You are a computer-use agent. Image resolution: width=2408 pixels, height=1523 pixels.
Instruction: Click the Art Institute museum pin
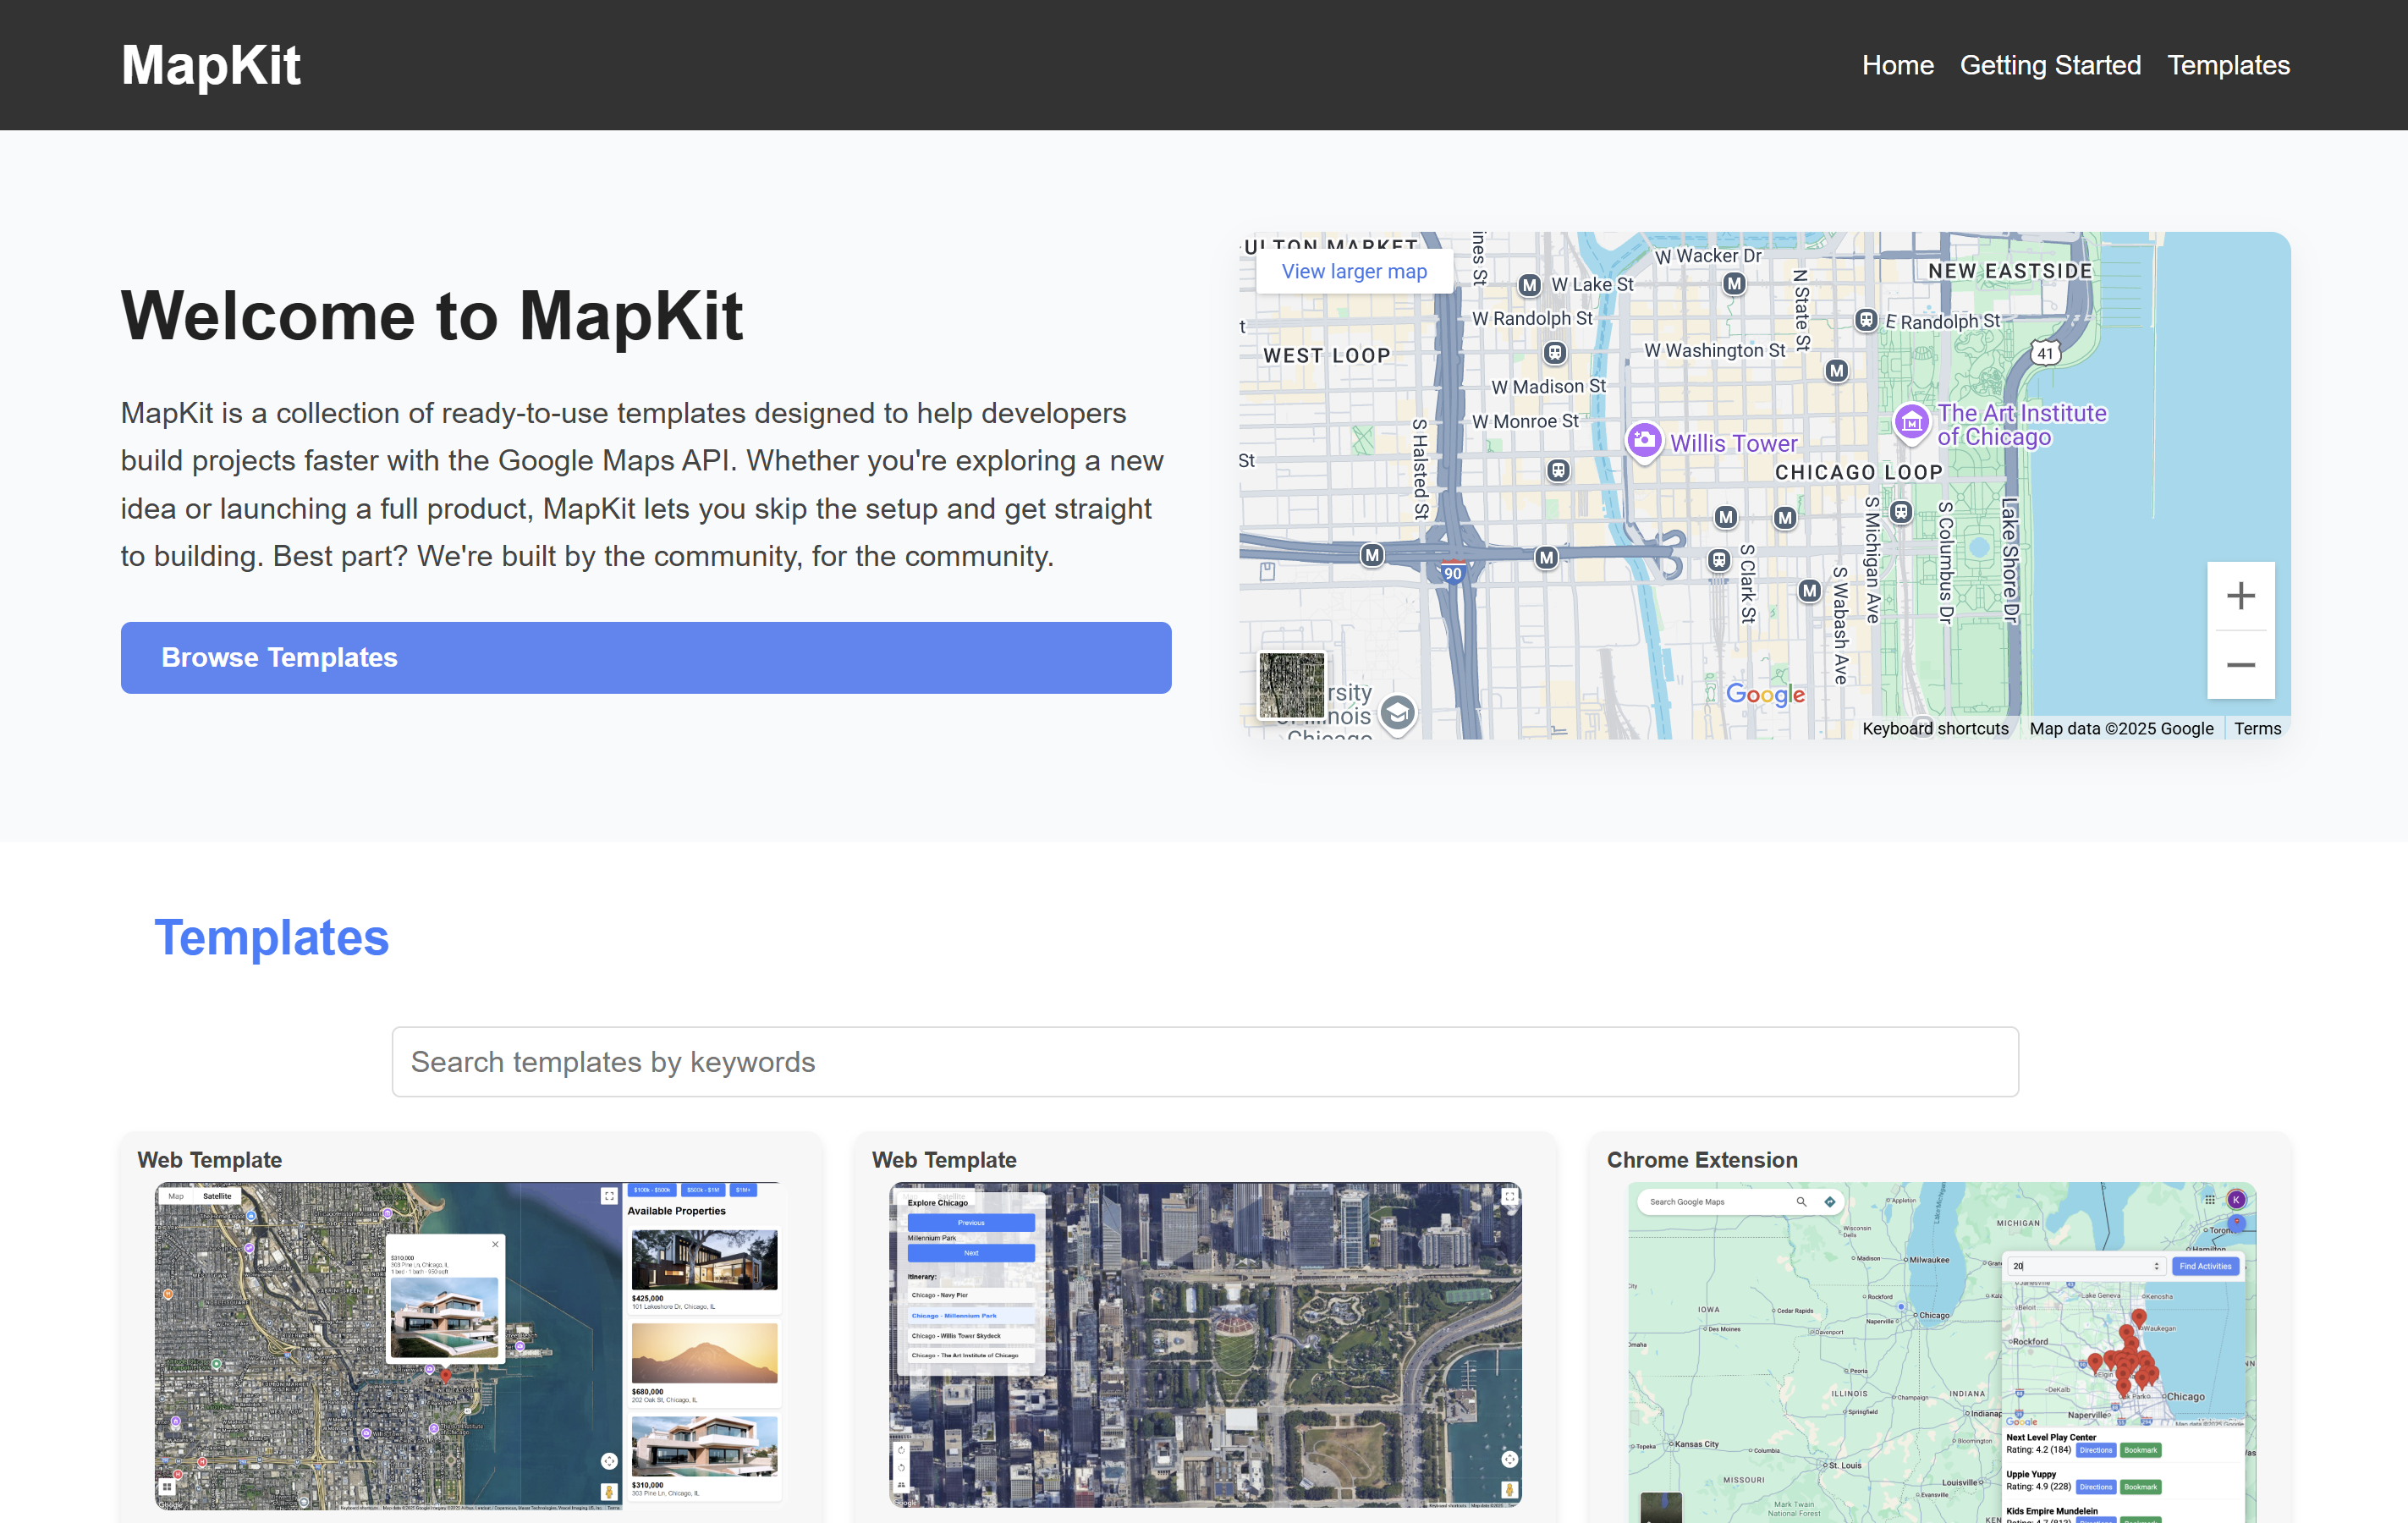pos(1911,422)
